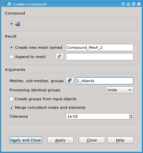Click the Apply and Close button

[x=26, y=140]
